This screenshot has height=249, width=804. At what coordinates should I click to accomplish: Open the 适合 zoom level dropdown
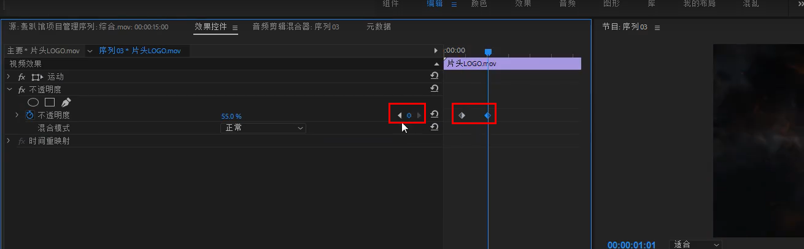697,244
